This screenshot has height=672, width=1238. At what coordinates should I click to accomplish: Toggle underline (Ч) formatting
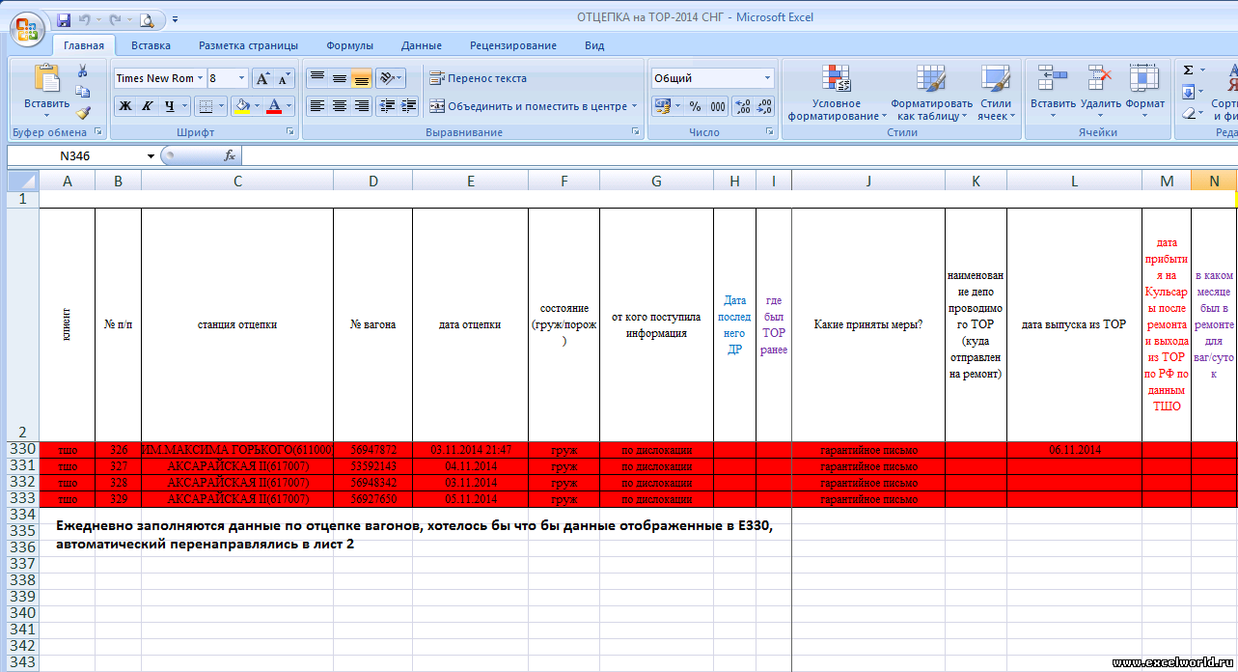pos(170,106)
